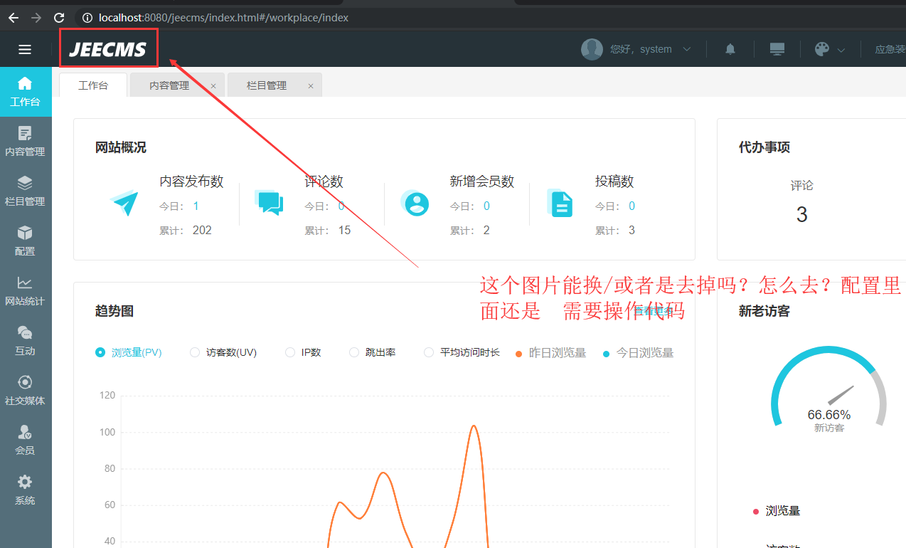Viewport: 906px width, 548px height.
Task: Click today's 新增会员数 value 0
Action: pyautogui.click(x=486, y=206)
